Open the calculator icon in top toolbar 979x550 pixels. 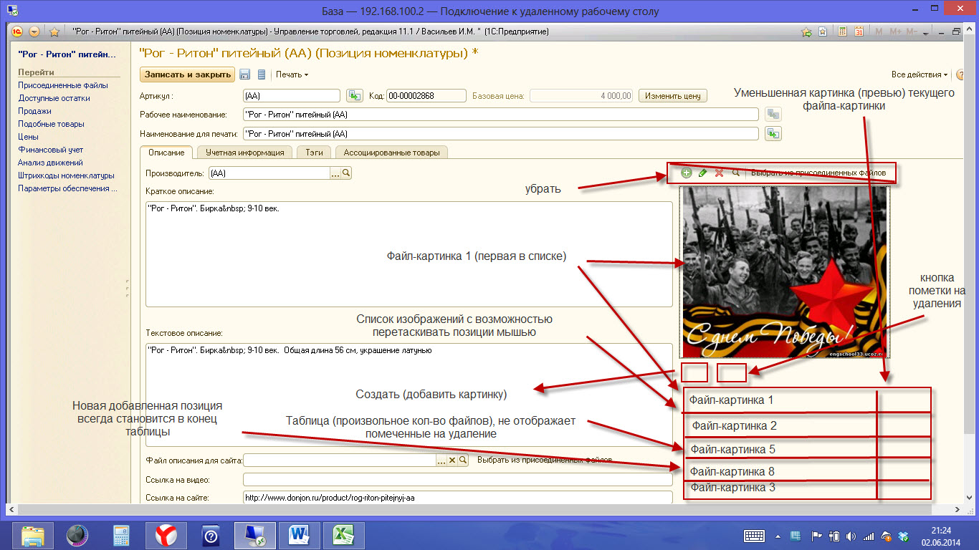(843, 32)
